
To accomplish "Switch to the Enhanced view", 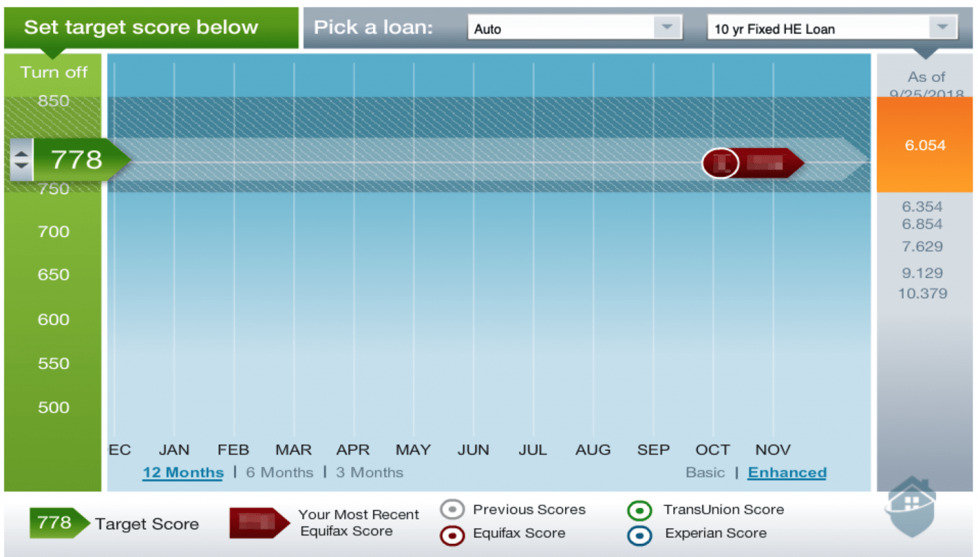I will coord(787,472).
